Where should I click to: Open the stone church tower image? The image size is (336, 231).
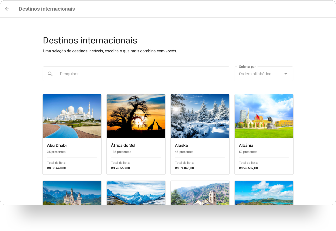pyautogui.click(x=200, y=193)
